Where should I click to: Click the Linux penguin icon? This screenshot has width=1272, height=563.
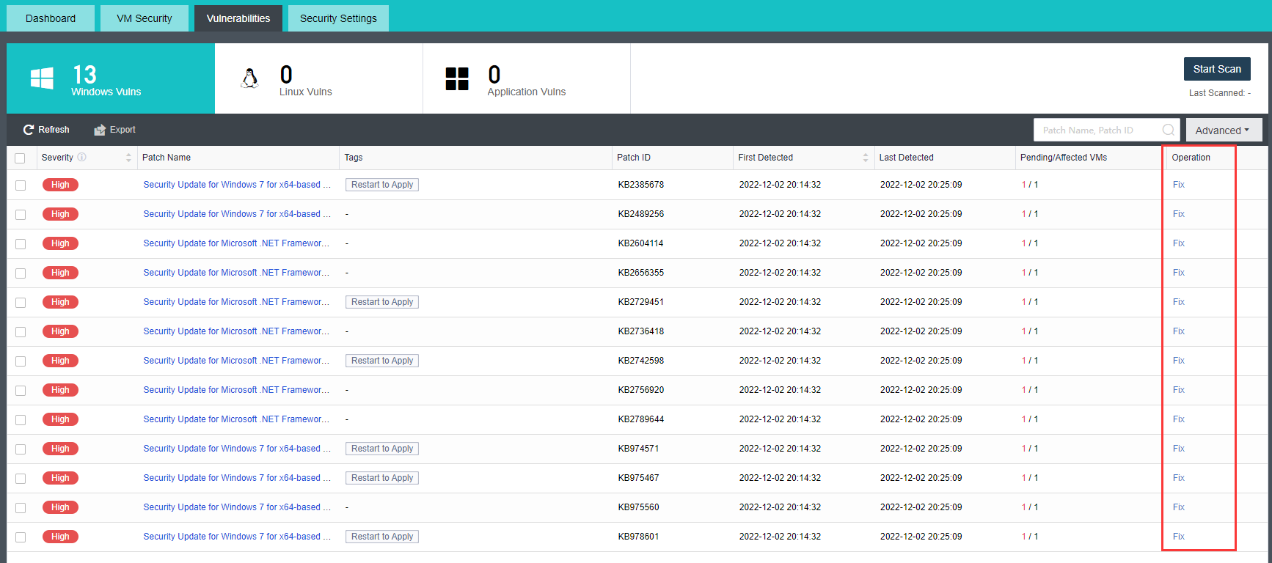pos(250,78)
